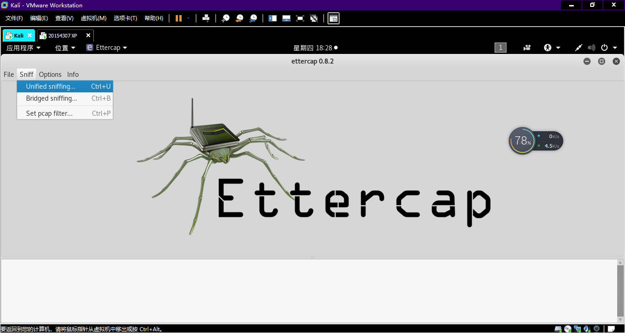The height and width of the screenshot is (333, 625).
Task: Open the 位置 places dropdown
Action: pos(65,48)
